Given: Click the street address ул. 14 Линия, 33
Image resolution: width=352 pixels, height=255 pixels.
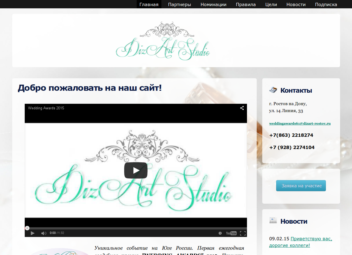Looking at the screenshot, I should click(286, 111).
